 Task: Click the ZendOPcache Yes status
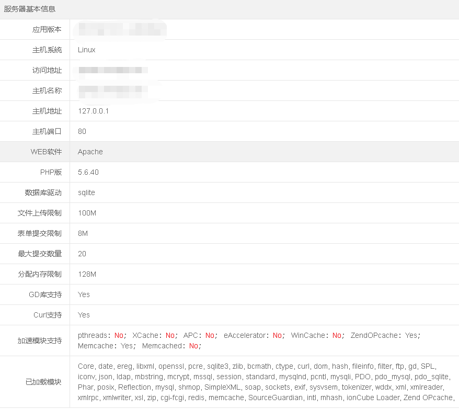pos(411,335)
